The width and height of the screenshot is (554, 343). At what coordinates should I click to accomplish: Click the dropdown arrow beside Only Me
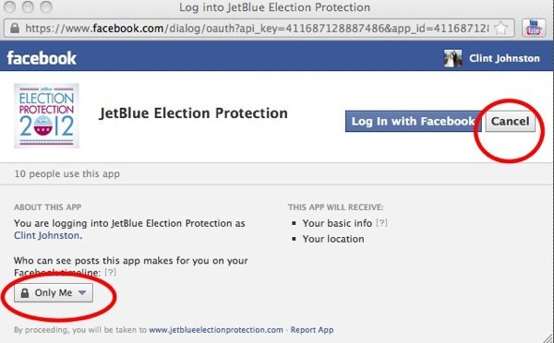click(82, 292)
